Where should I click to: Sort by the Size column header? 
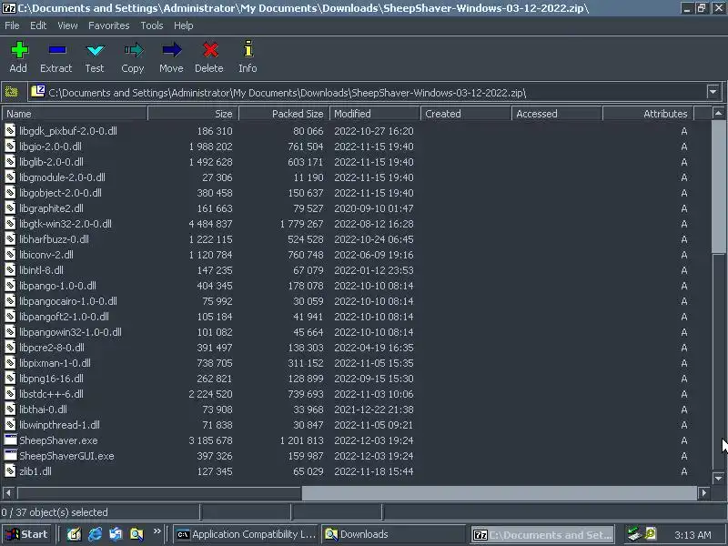point(193,113)
